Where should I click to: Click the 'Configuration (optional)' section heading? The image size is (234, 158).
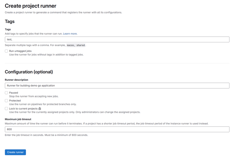coord(29,72)
